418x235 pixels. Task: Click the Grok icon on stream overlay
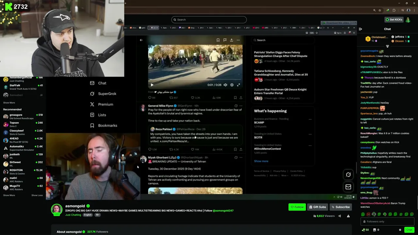[x=348, y=175]
